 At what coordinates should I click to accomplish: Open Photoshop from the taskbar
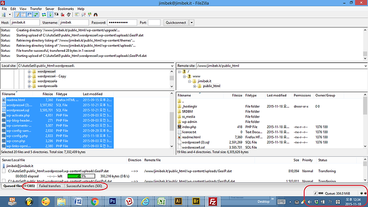[112, 201]
